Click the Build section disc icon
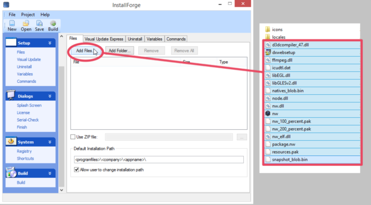 (11, 172)
